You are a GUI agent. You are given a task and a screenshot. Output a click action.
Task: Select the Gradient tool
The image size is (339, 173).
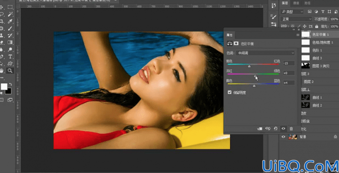(x=10, y=42)
